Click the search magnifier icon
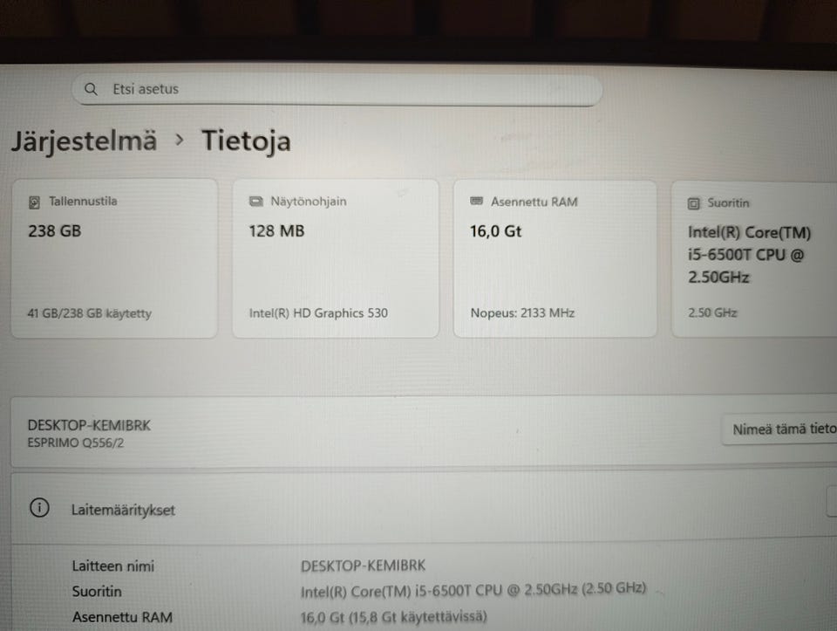Image resolution: width=837 pixels, height=631 pixels. pyautogui.click(x=91, y=89)
